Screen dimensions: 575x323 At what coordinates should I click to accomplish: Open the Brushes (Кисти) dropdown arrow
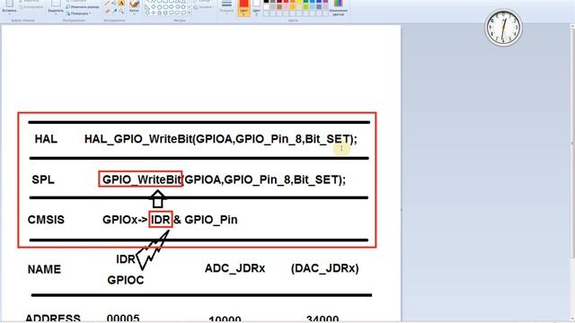(134, 14)
